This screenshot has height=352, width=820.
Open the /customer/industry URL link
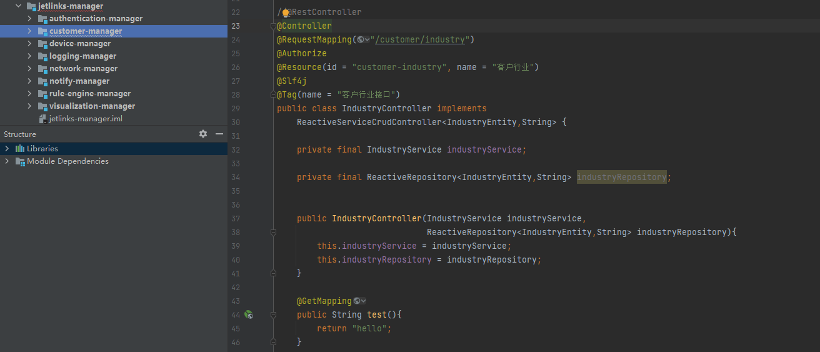point(420,40)
